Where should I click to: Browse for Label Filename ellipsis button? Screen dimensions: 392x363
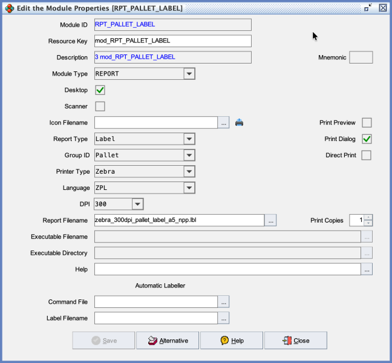pos(223,318)
